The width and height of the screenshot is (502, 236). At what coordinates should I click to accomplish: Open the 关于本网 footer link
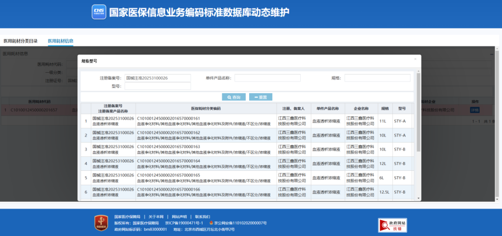tap(156, 217)
